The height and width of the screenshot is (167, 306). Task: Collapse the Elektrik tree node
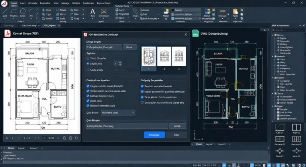[273, 78]
